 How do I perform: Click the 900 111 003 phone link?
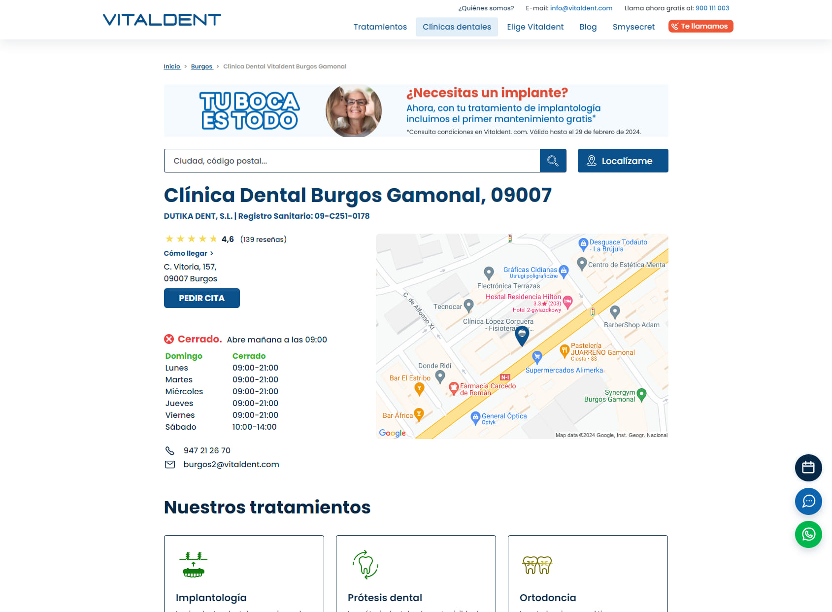(x=712, y=8)
